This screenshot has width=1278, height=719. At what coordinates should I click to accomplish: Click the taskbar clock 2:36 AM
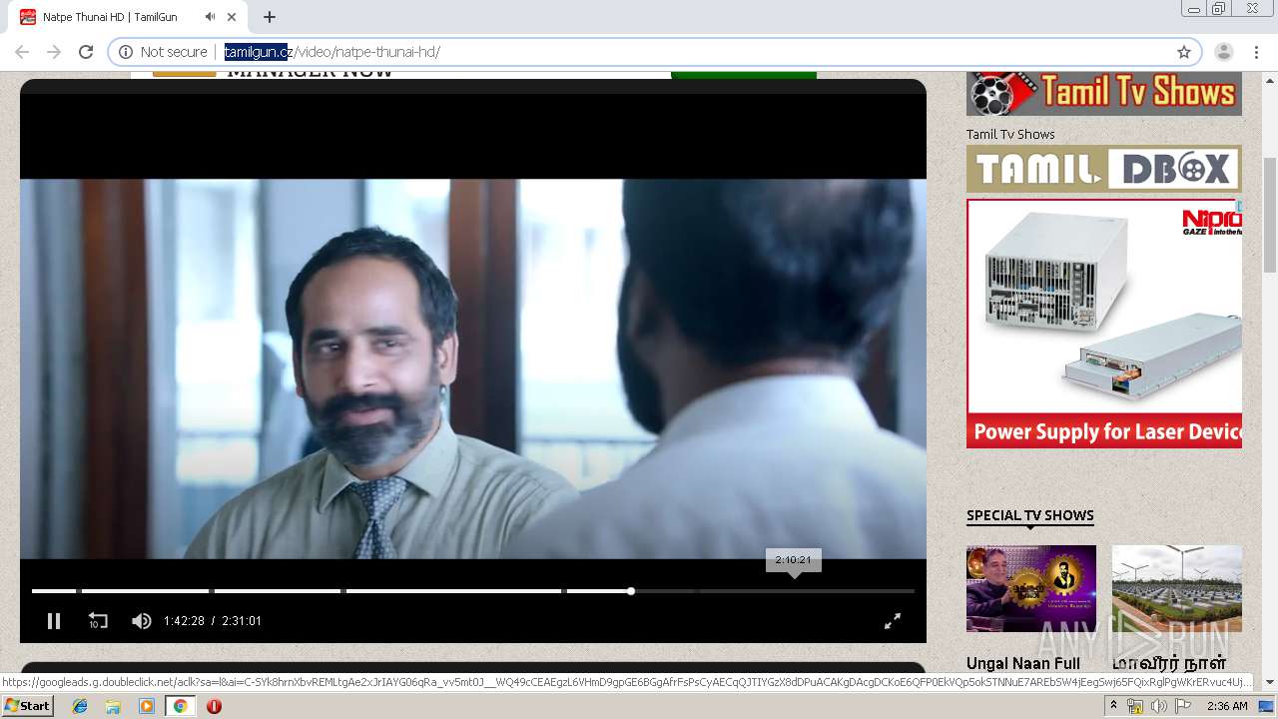point(1227,706)
